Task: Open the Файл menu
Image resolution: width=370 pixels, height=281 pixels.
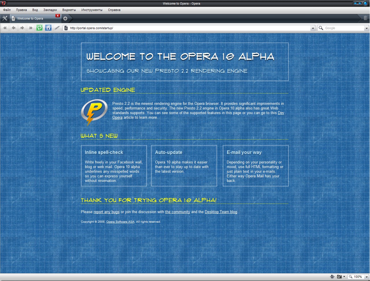Action: click(x=7, y=10)
